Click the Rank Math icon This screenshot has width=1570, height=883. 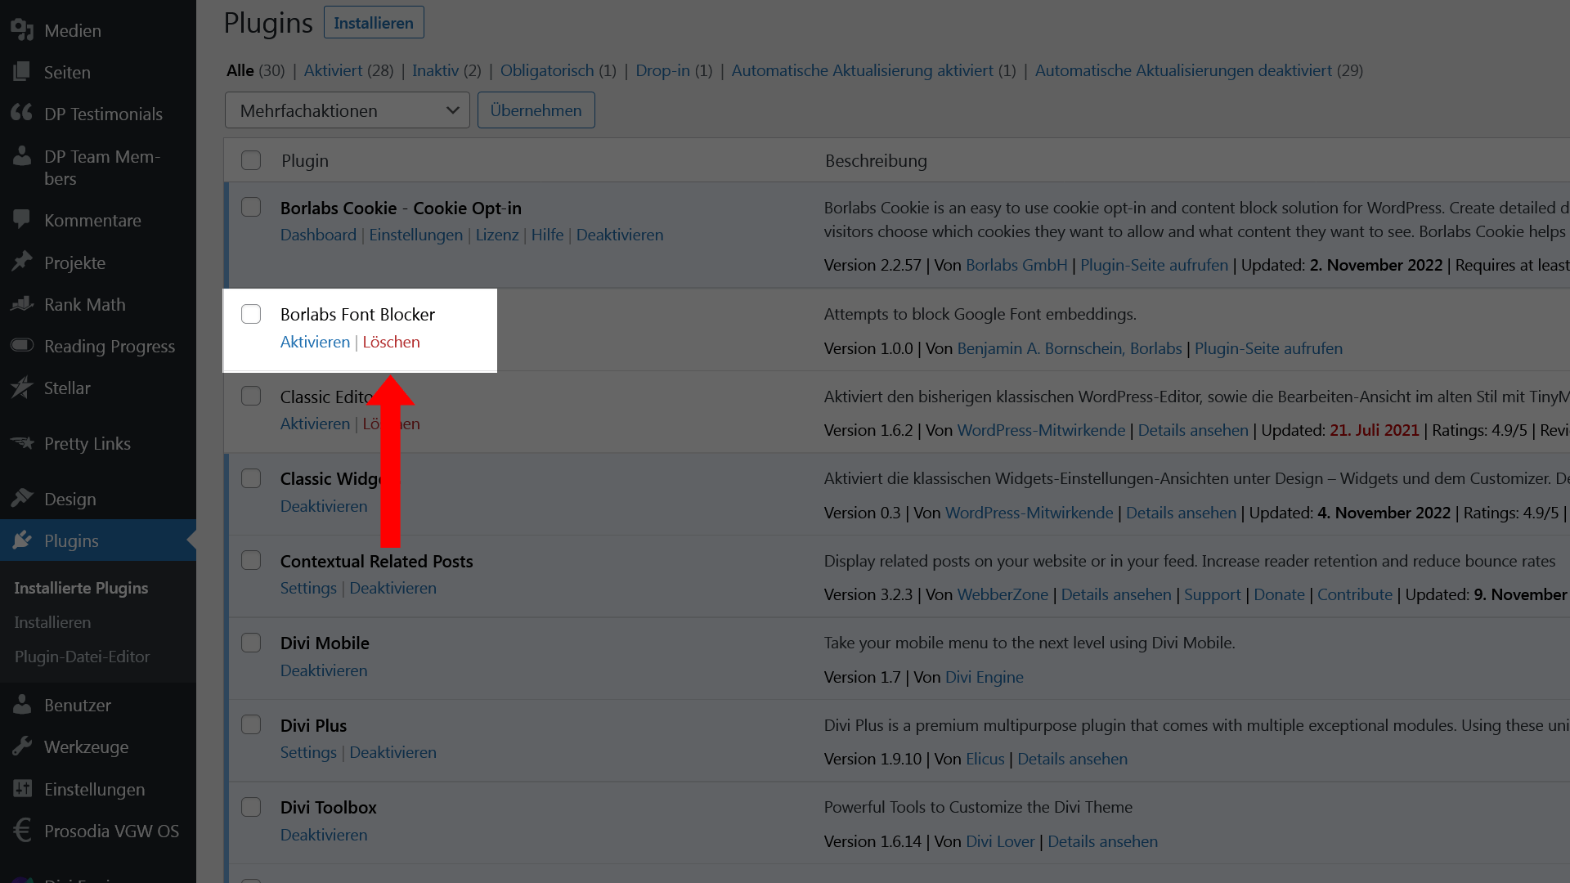click(22, 304)
